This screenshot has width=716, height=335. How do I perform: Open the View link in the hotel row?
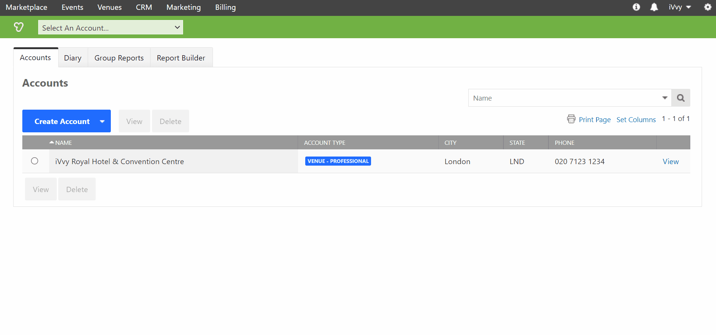671,161
